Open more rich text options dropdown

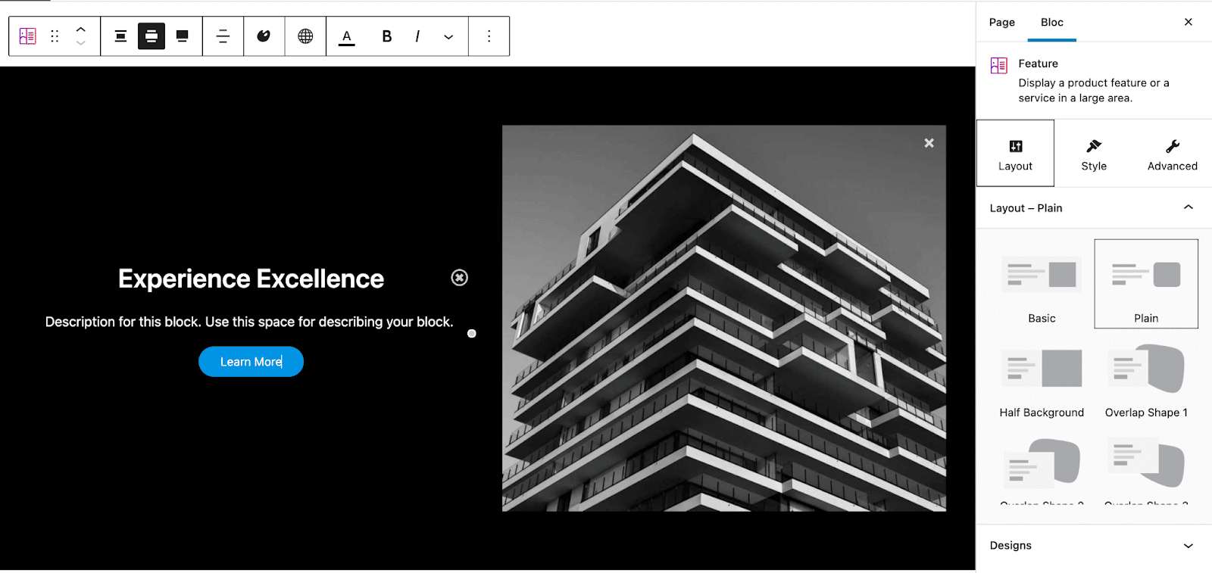(448, 36)
